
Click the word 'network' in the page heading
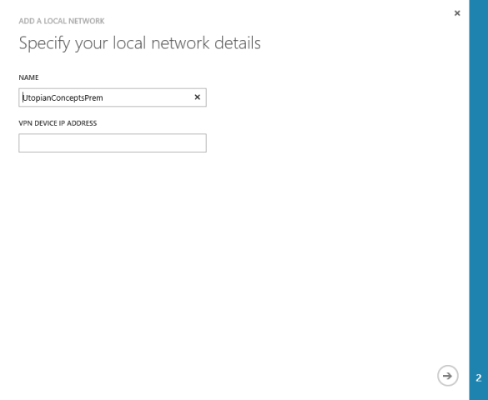tap(180, 42)
